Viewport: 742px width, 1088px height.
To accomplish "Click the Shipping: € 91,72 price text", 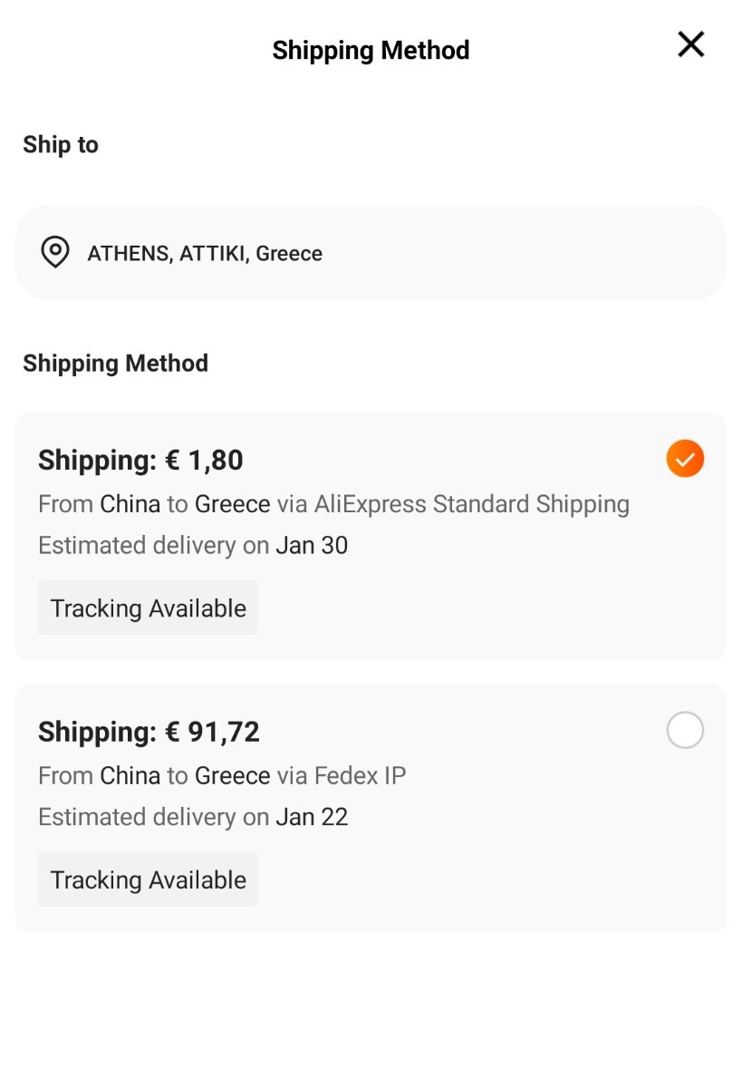I will point(149,732).
